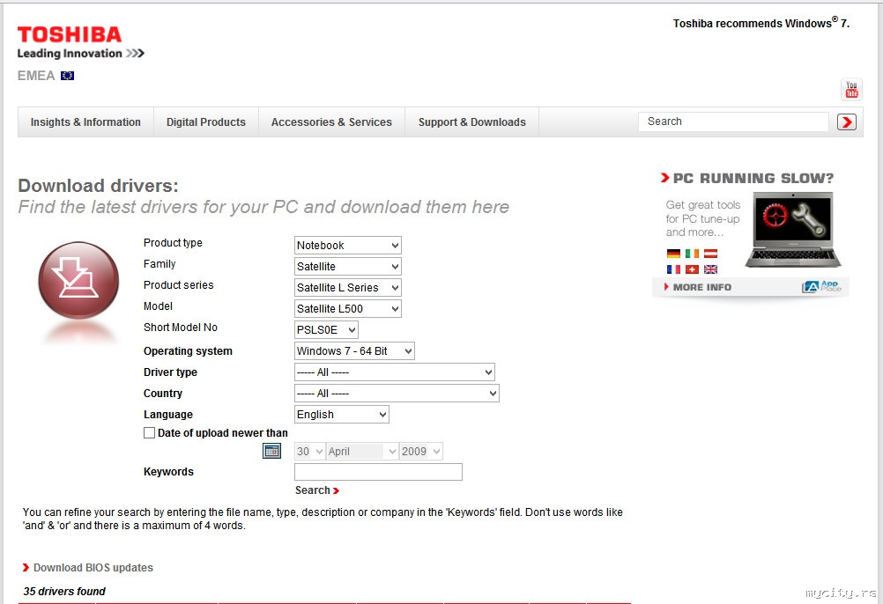Click the red download drivers icon
Screen dimensions: 883x604
78,280
